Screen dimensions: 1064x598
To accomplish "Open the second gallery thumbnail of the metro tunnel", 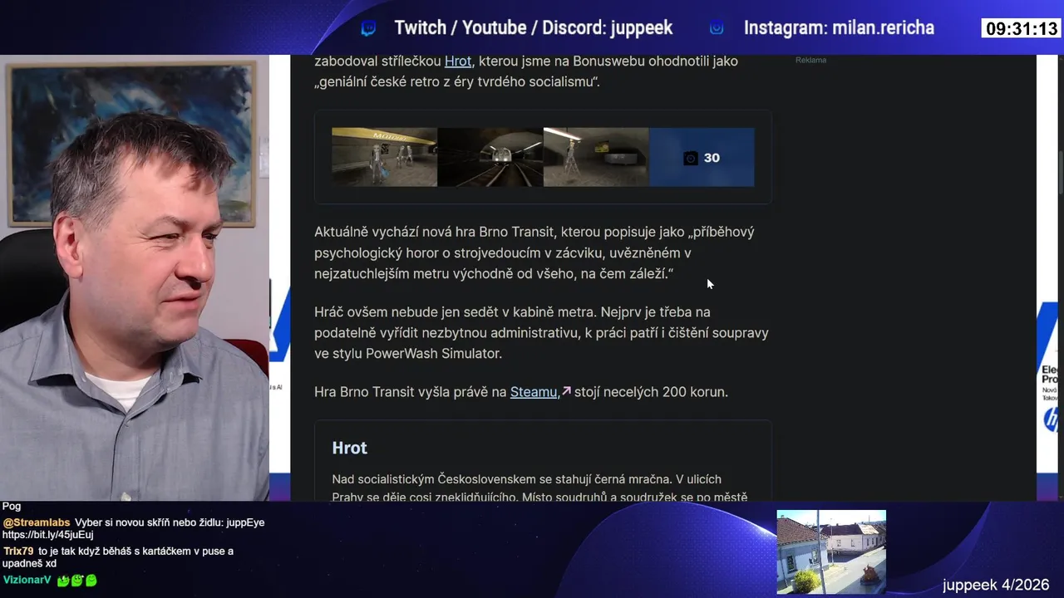I will (x=490, y=157).
